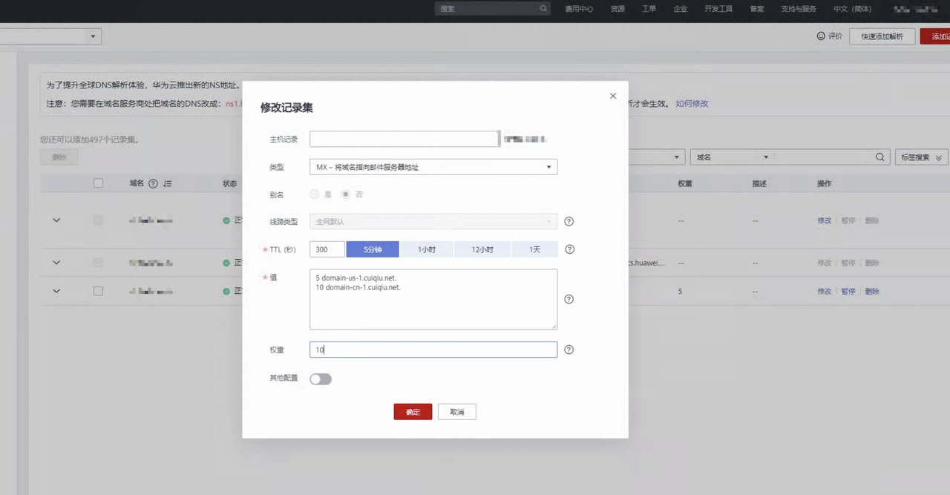This screenshot has height=495, width=950.
Task: Click 修改 for the record with weight 5
Action: [825, 292]
